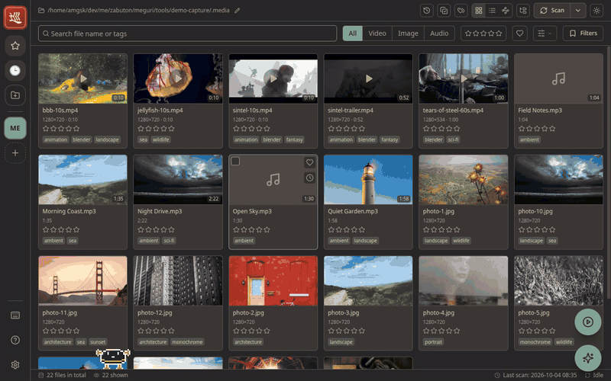Open the Field Notes.mp3 music note thumbnail
The height and width of the screenshot is (381, 611).
(558, 78)
